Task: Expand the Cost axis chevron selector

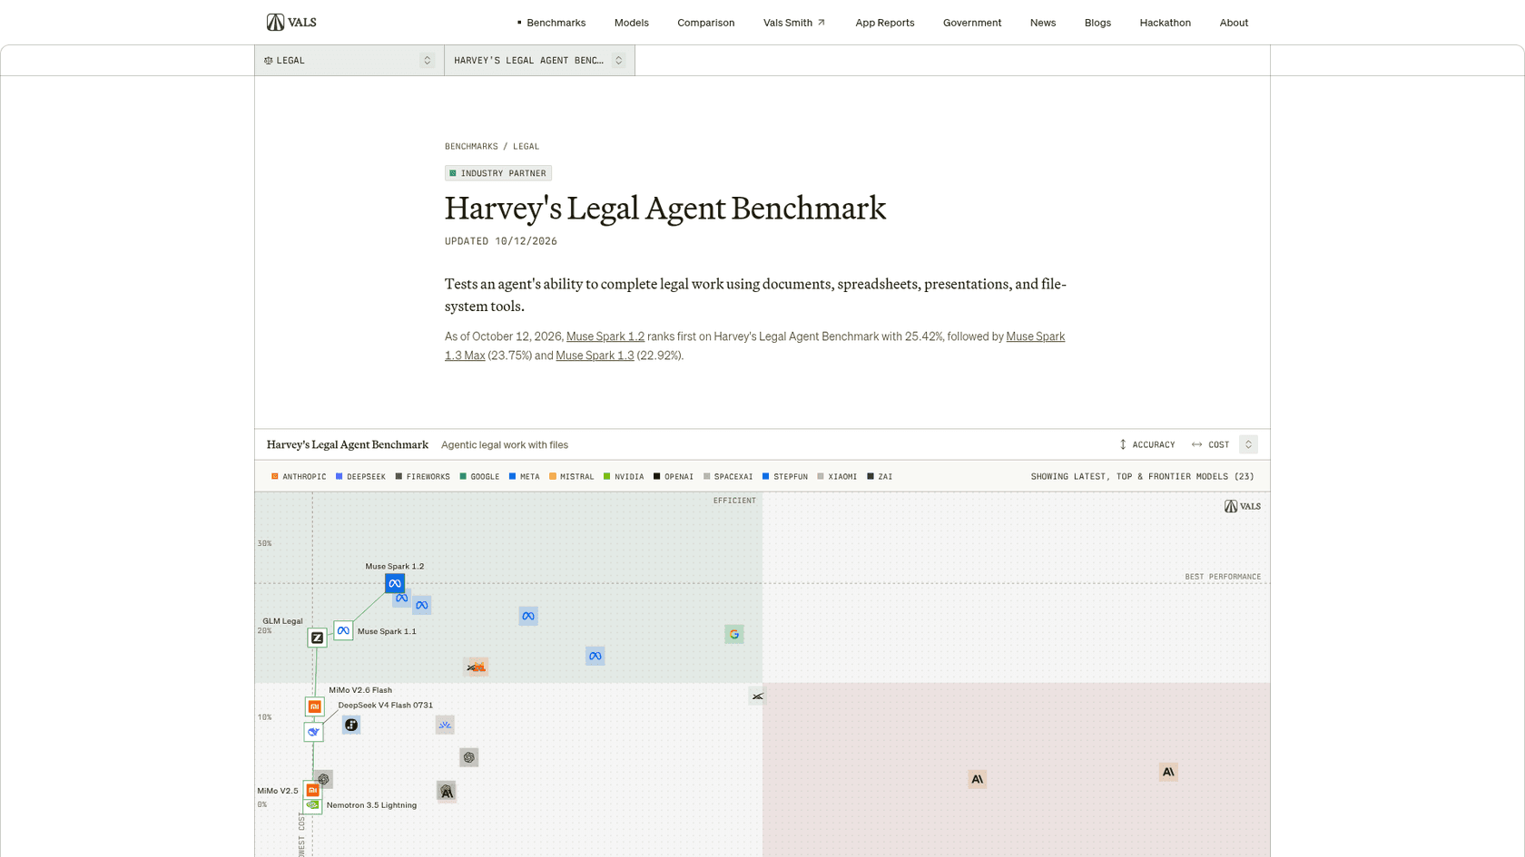Action: click(1248, 444)
